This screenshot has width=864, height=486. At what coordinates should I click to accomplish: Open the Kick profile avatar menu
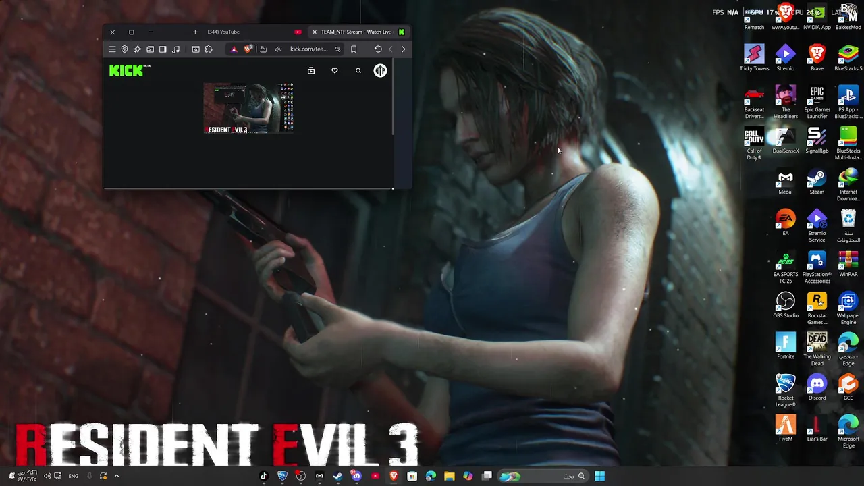[381, 70]
